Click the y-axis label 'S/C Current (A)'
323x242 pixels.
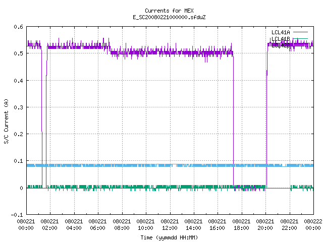click(x=6, y=121)
